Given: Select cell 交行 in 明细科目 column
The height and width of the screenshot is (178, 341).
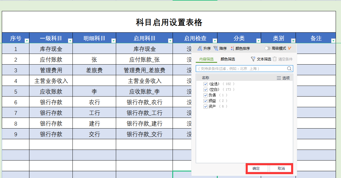Looking at the screenshot, I should tap(94, 134).
